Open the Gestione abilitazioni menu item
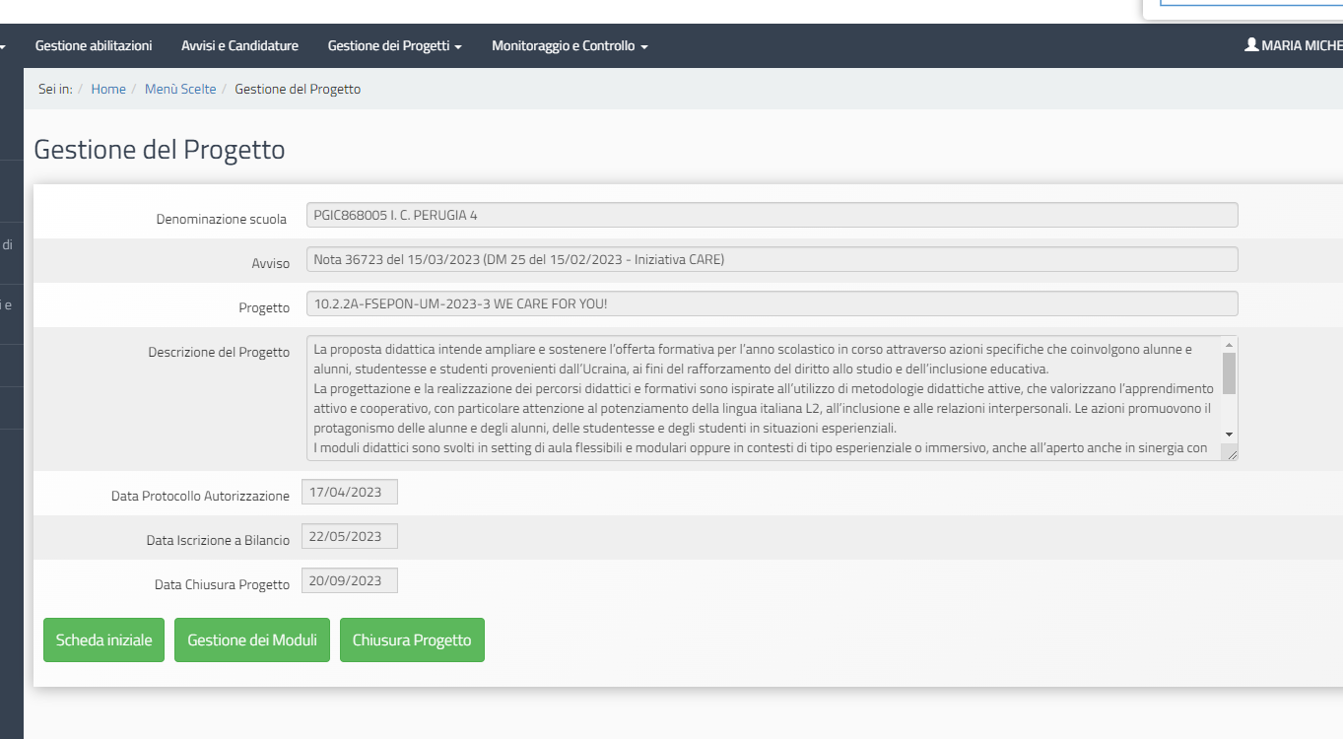This screenshot has height=739, width=1343. (x=94, y=45)
